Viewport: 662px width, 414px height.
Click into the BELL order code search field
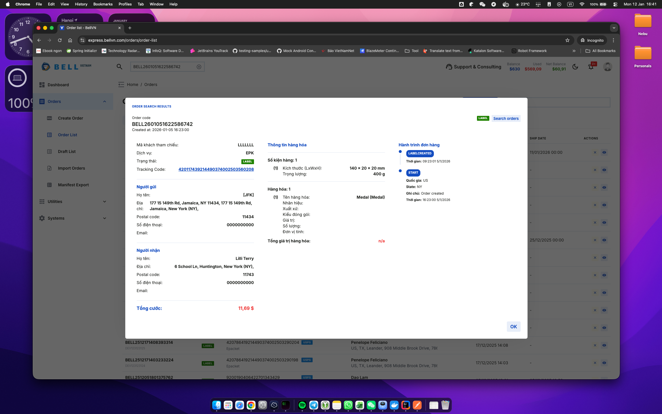click(x=162, y=67)
